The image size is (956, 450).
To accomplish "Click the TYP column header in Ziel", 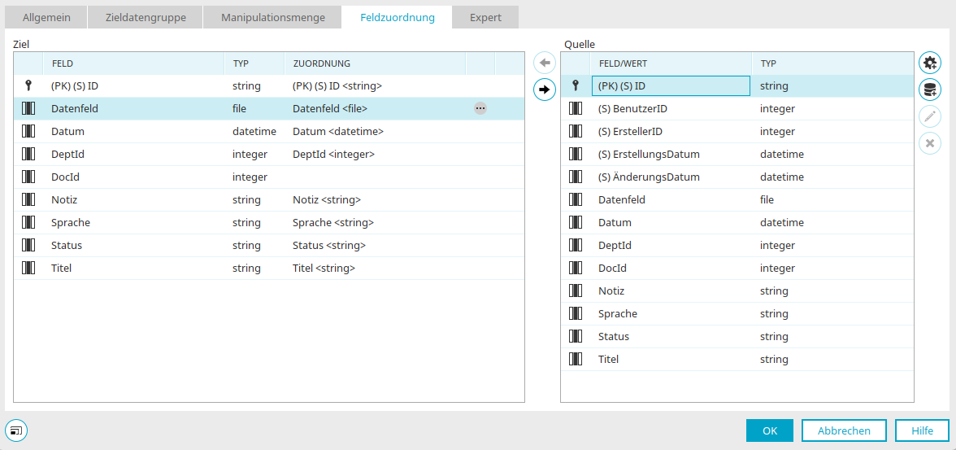I will tap(254, 63).
